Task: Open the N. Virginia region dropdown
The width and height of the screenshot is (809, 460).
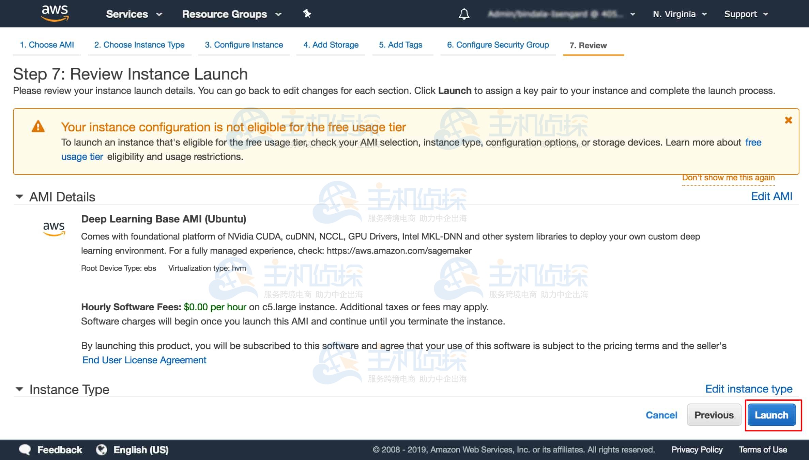Action: tap(680, 14)
